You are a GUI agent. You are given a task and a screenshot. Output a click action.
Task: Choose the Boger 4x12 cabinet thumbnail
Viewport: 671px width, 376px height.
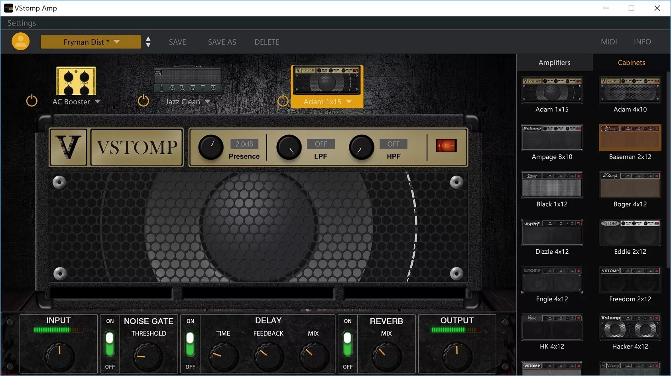630,185
